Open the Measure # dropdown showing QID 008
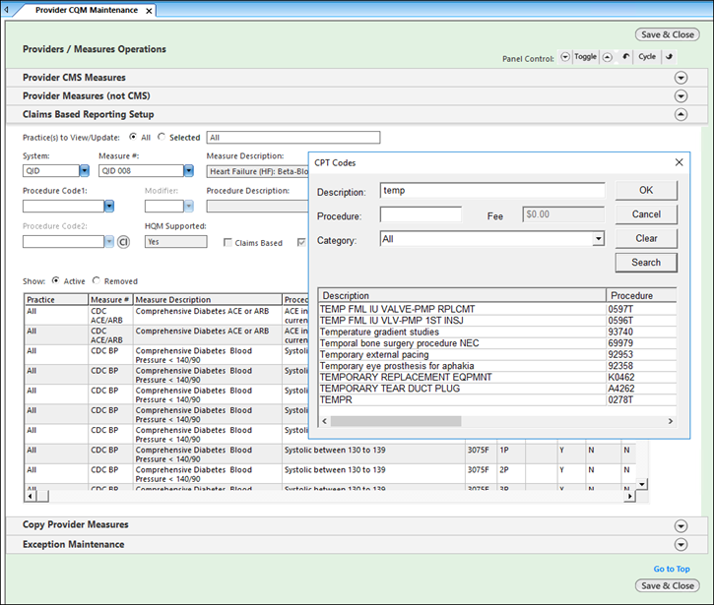This screenshot has height=605, width=714. (188, 170)
